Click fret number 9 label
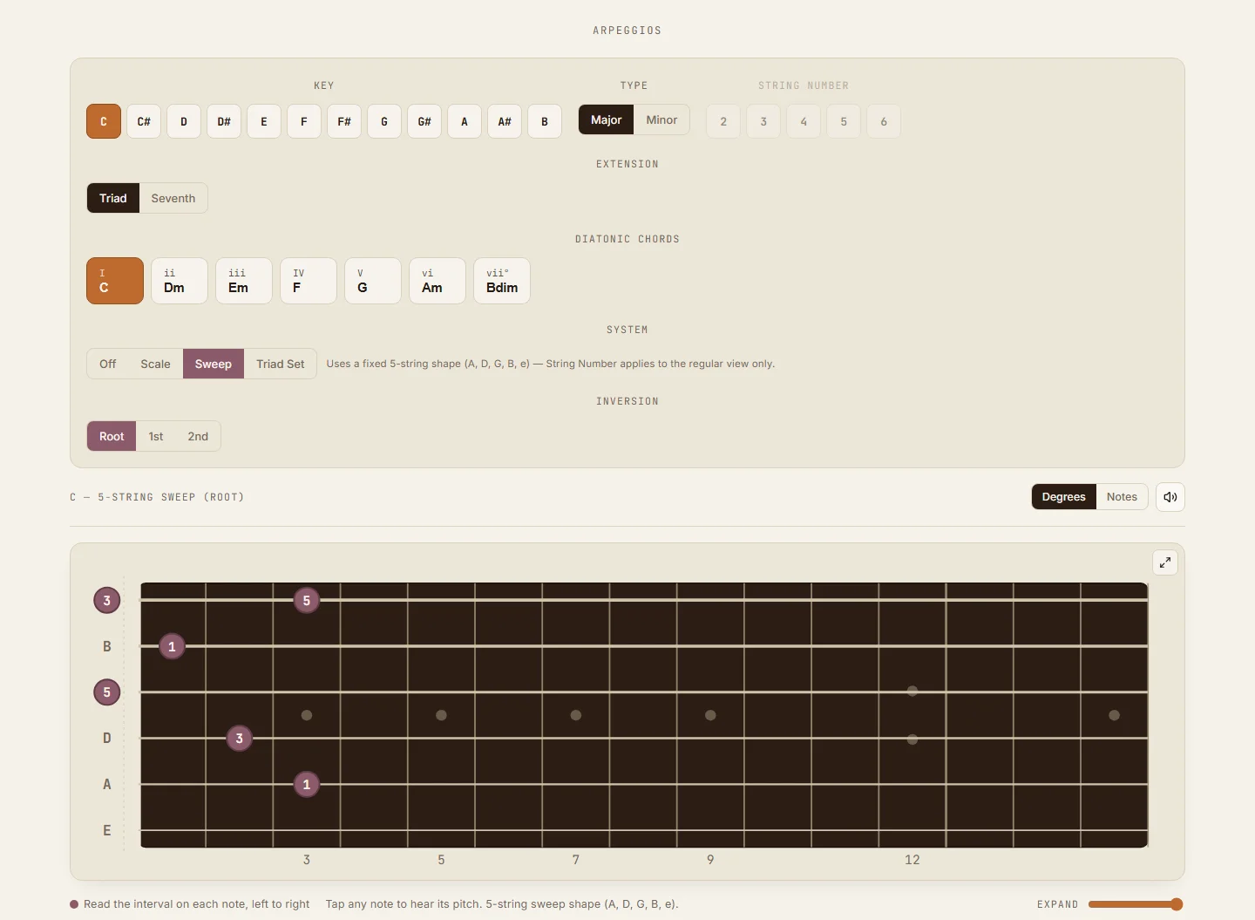This screenshot has height=920, width=1255. pos(710,860)
